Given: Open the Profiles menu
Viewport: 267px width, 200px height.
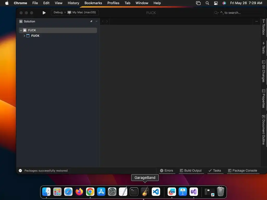Looking at the screenshot, I should pyautogui.click(x=113, y=3).
